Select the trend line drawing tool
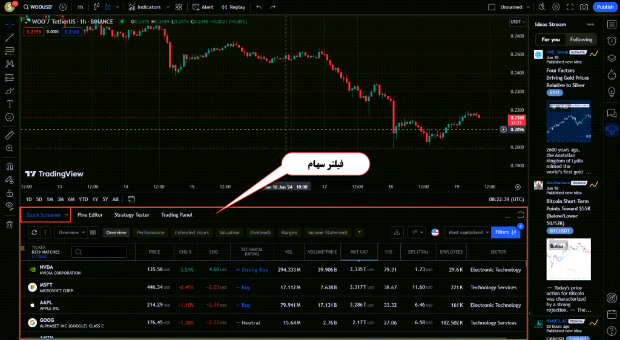Screen dimensions: 620x340 click(10, 38)
